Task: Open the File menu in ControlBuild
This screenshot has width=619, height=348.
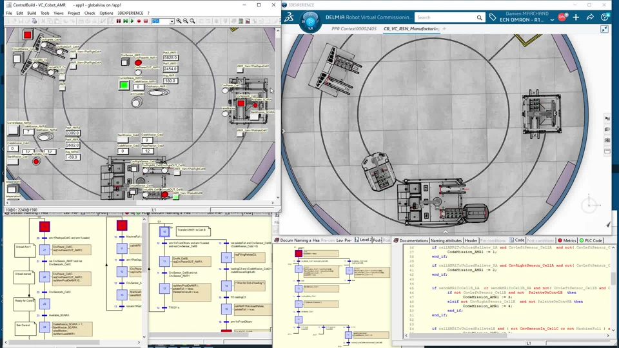Action: [9, 13]
